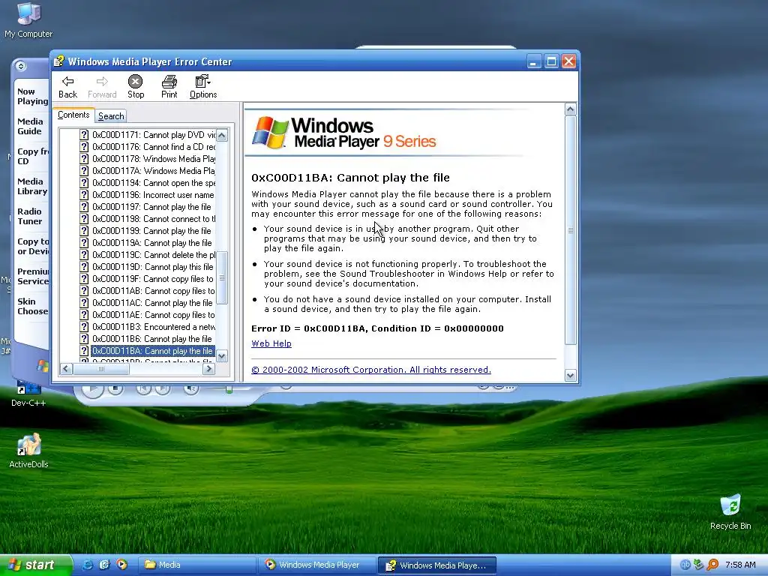Open the My Computer desktop icon
Image resolution: width=768 pixels, height=576 pixels.
coord(28,19)
